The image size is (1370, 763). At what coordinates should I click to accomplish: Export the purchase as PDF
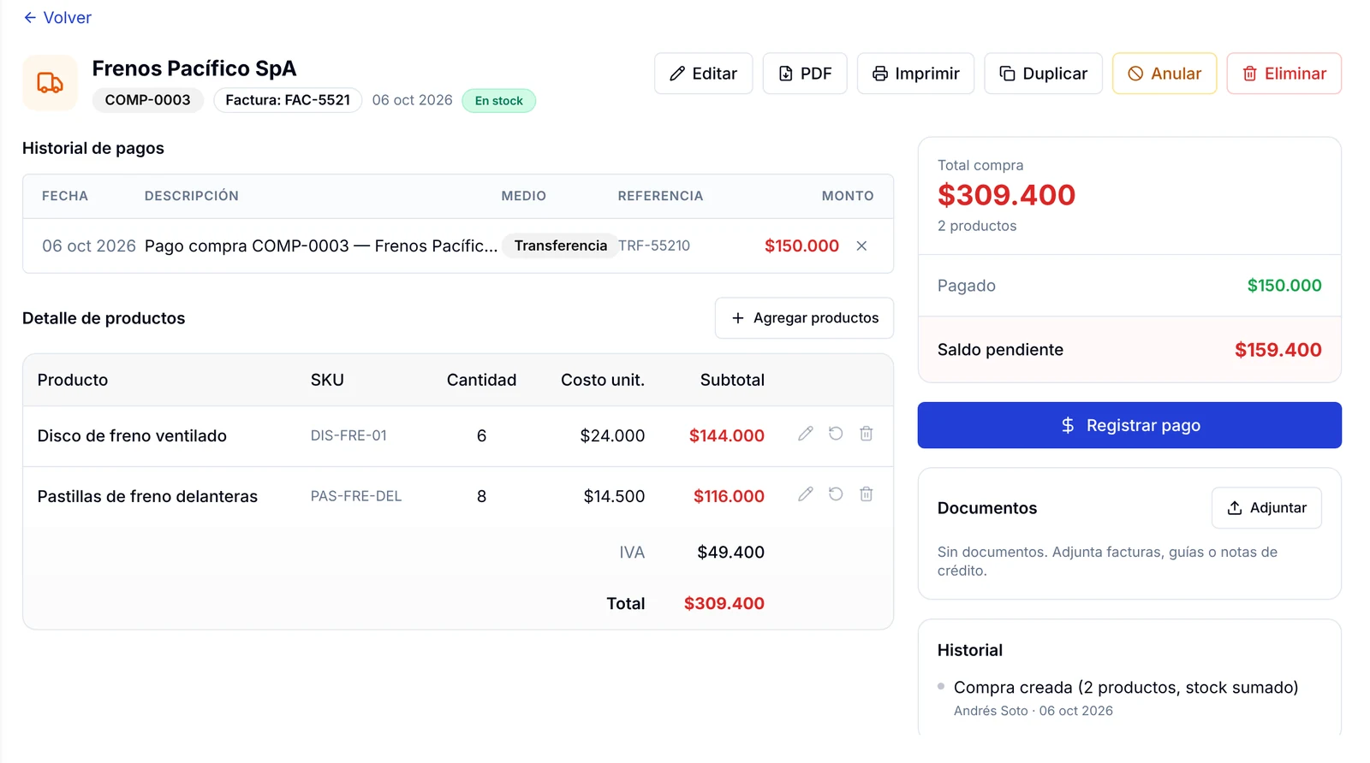[805, 74]
